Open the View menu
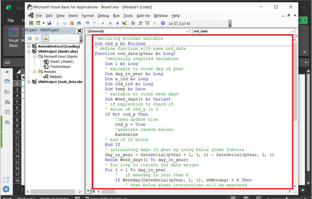This screenshot has height=199, width=312. pos(60,16)
